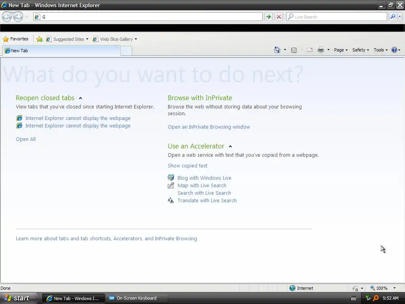Click the Translate with Live Search icon

pyautogui.click(x=171, y=200)
